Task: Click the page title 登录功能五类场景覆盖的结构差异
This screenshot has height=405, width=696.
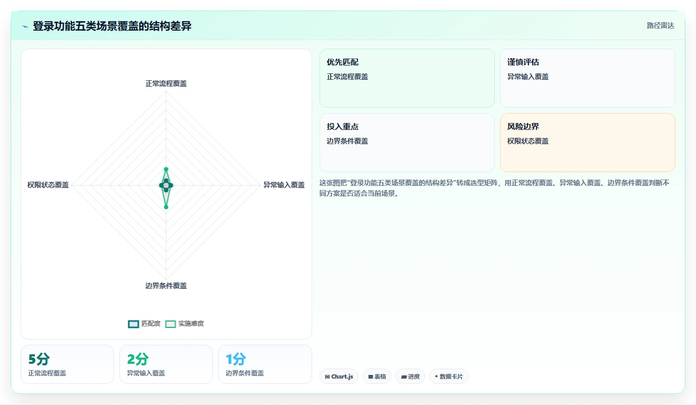Action: 112,26
